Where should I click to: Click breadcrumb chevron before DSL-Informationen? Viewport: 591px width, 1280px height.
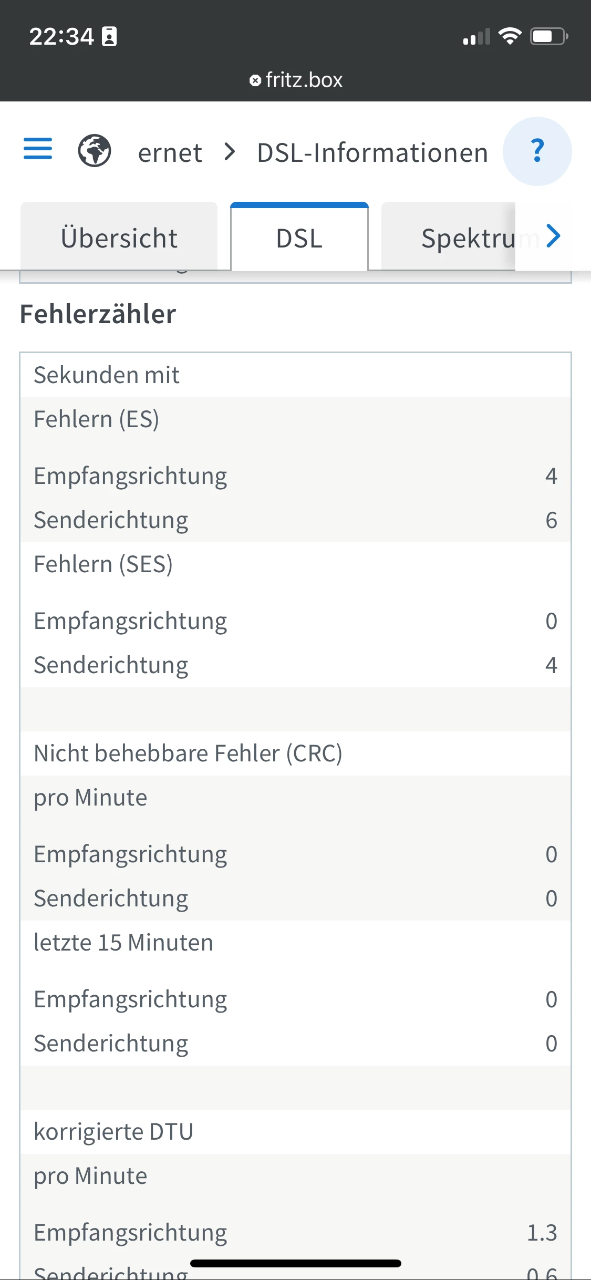click(230, 152)
